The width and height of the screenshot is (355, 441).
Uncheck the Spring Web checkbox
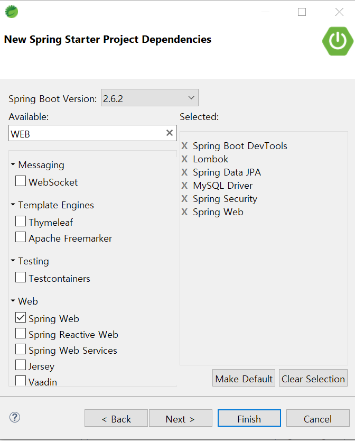click(21, 317)
